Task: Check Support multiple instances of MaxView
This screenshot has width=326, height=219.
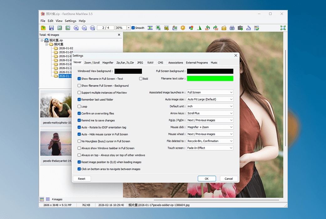Action: [79, 93]
